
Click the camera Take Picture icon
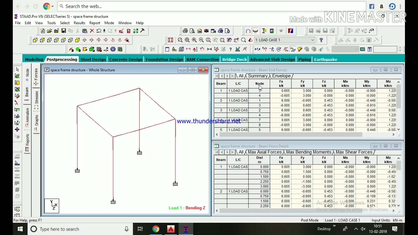pos(206,31)
